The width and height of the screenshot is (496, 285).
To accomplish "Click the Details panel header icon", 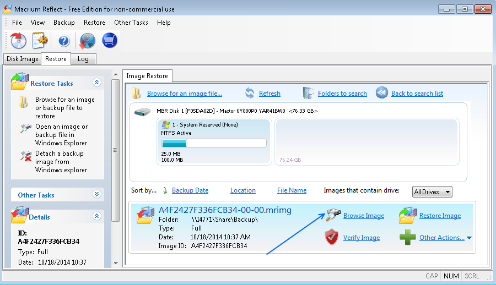I will (x=20, y=215).
